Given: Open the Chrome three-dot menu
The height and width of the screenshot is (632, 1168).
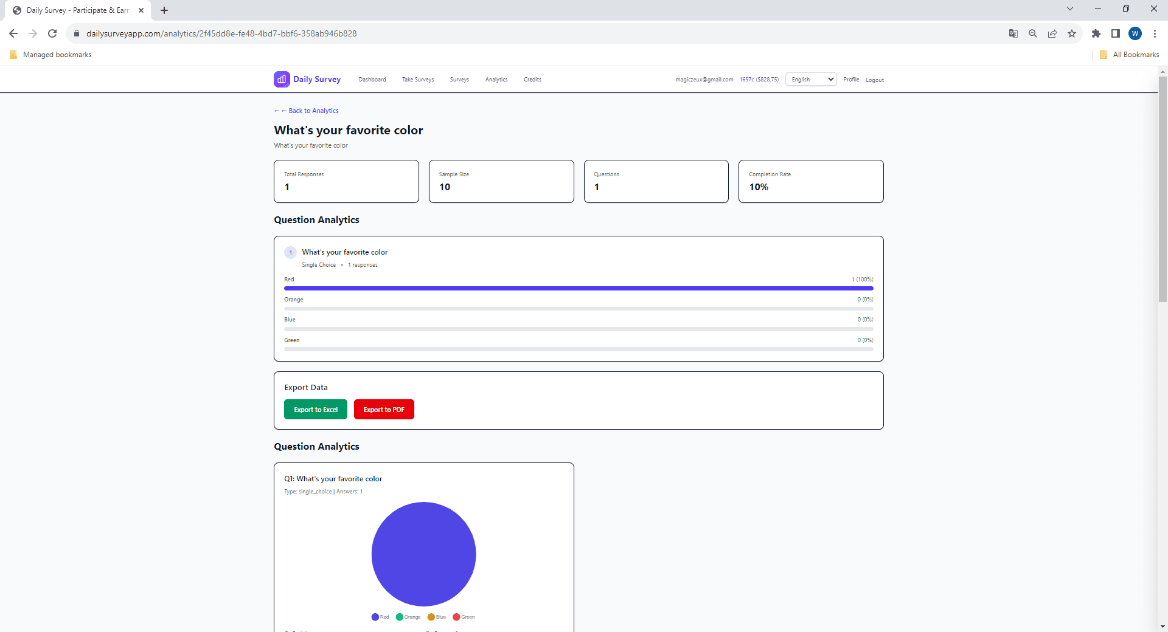Looking at the screenshot, I should [x=1155, y=33].
